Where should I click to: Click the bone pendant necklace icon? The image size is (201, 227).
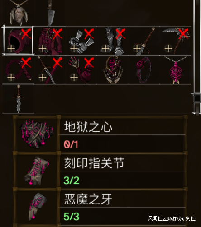(x=19, y=13)
